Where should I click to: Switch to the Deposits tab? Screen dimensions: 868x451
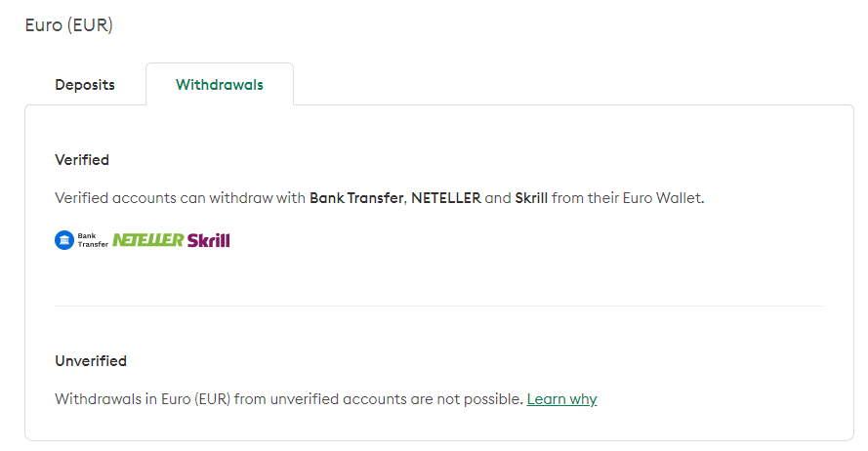[x=85, y=85]
